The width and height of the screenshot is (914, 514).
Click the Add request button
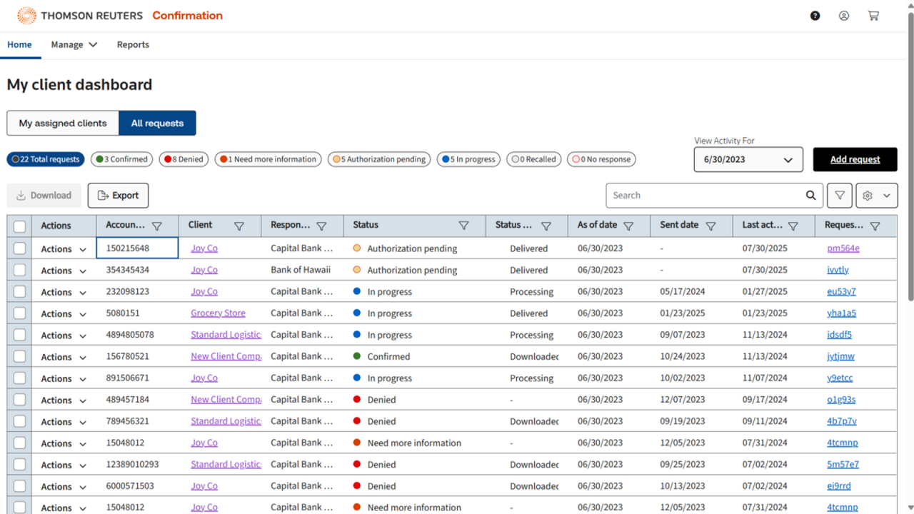[x=855, y=159]
